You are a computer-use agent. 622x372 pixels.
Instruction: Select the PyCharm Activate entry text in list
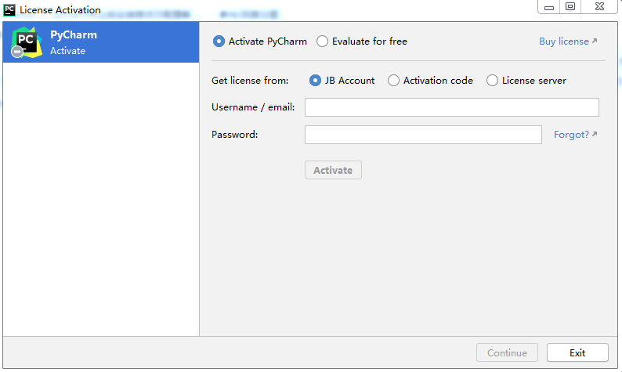pyautogui.click(x=73, y=42)
